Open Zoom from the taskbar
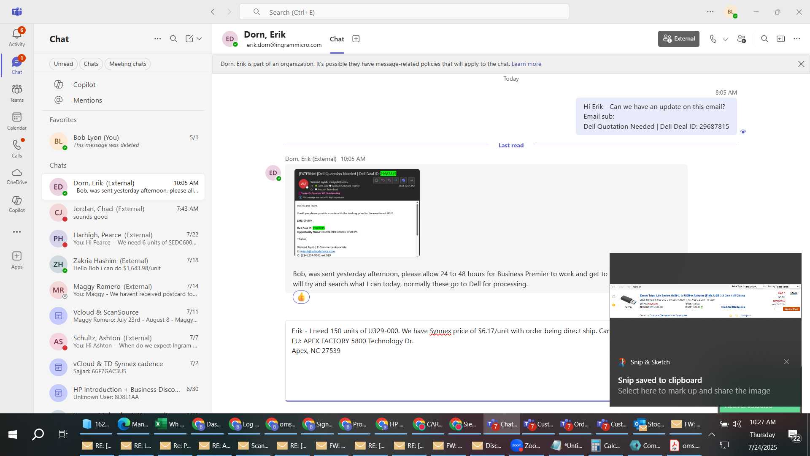 point(526,445)
